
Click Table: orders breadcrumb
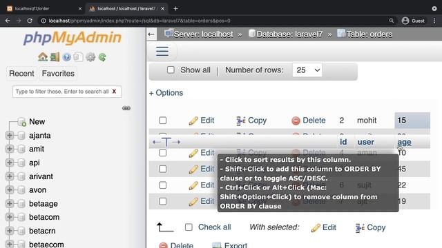pos(369,34)
